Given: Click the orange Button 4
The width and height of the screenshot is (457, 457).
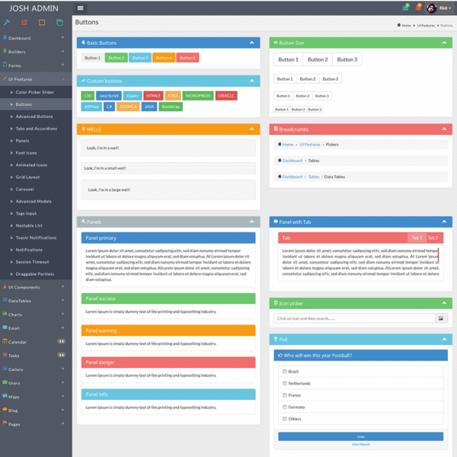Looking at the screenshot, I should tap(164, 58).
